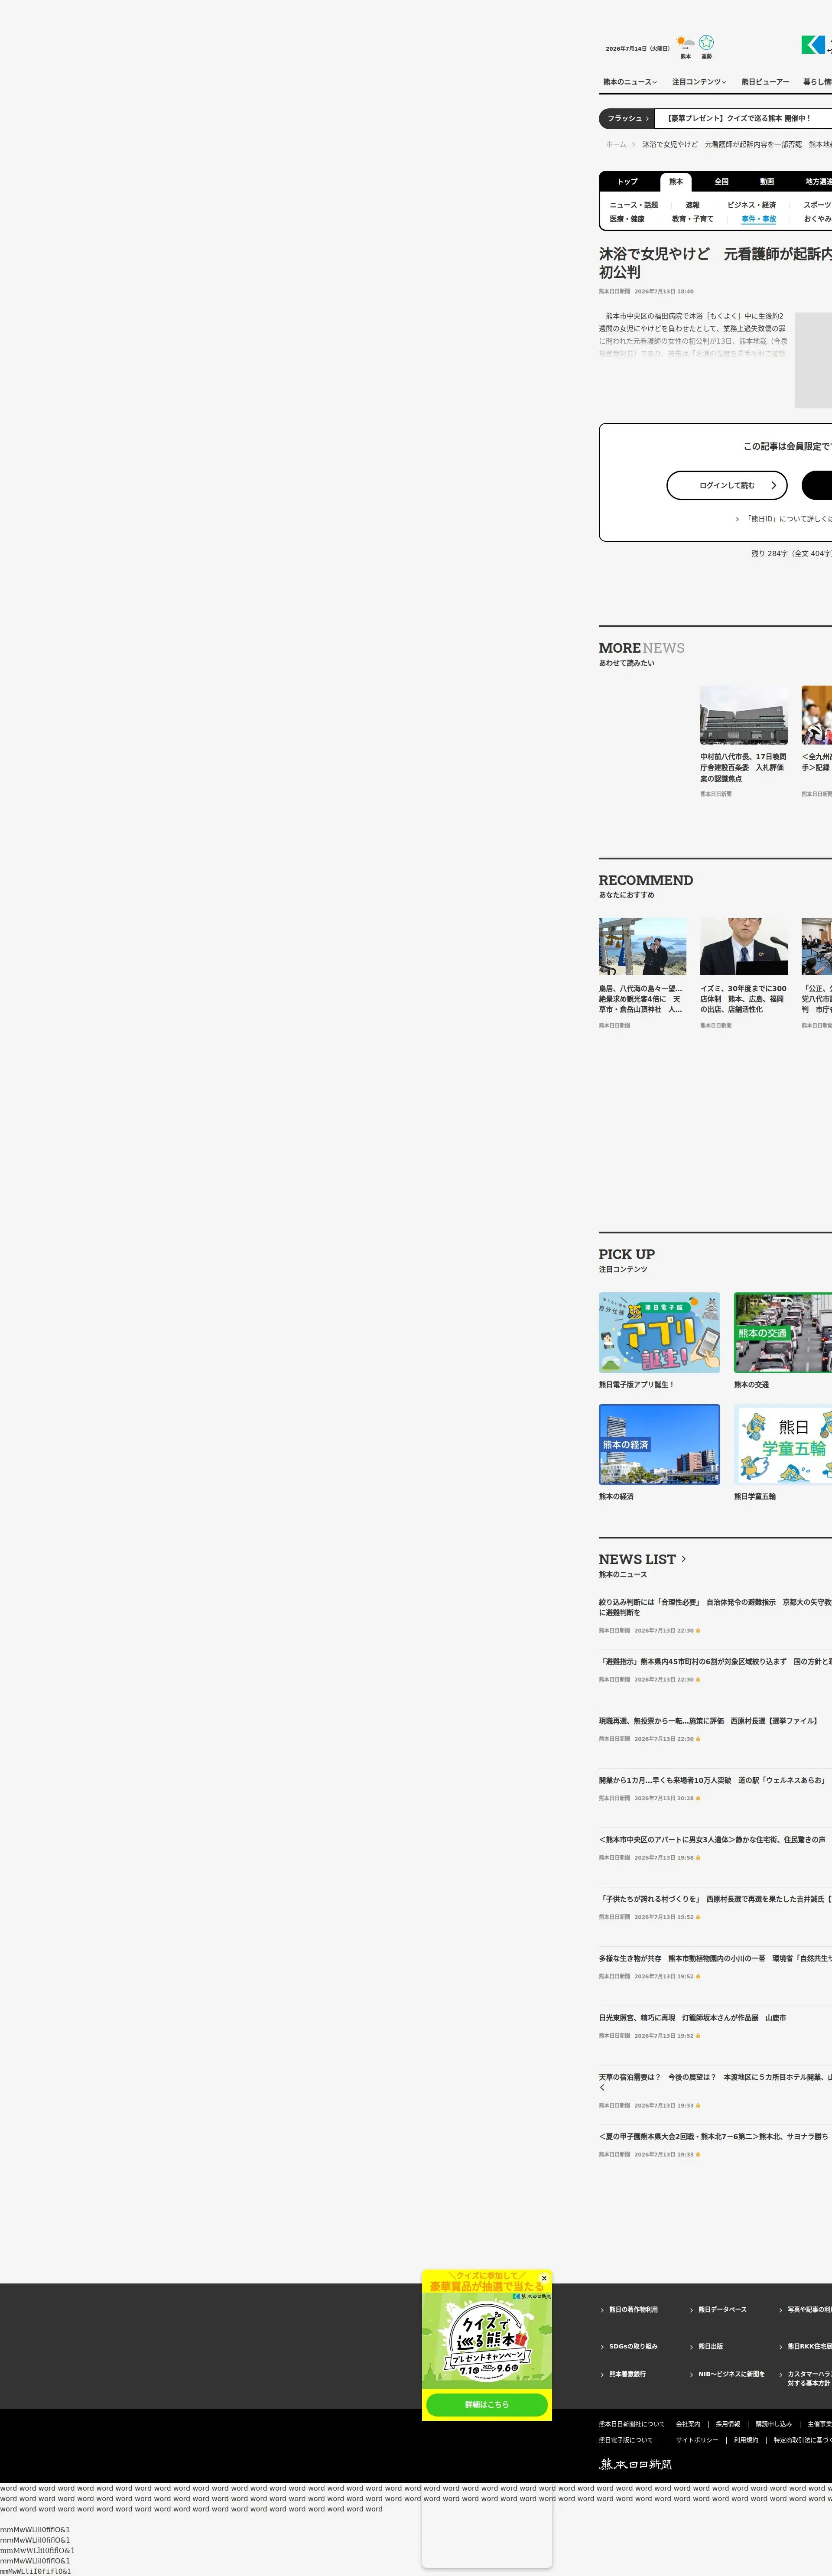The height and width of the screenshot is (2576, 832).
Task: Open the 熊本日日新聞社について footer link
Action: [x=631, y=2424]
